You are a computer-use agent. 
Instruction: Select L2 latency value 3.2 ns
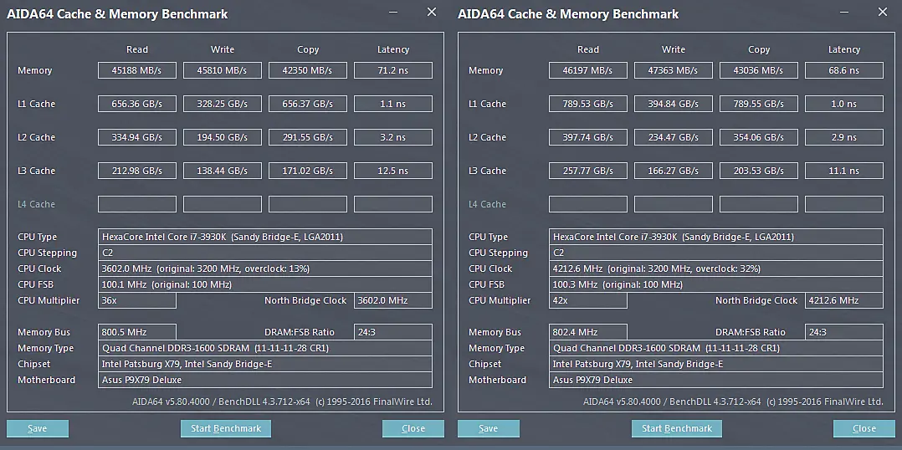pyautogui.click(x=393, y=137)
